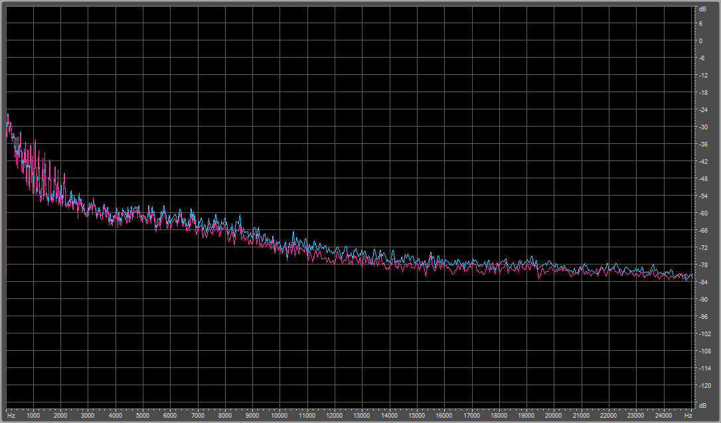Click the 6000 Hz frequency axis label
Viewport: 721px width, 423px height.
tap(170, 415)
